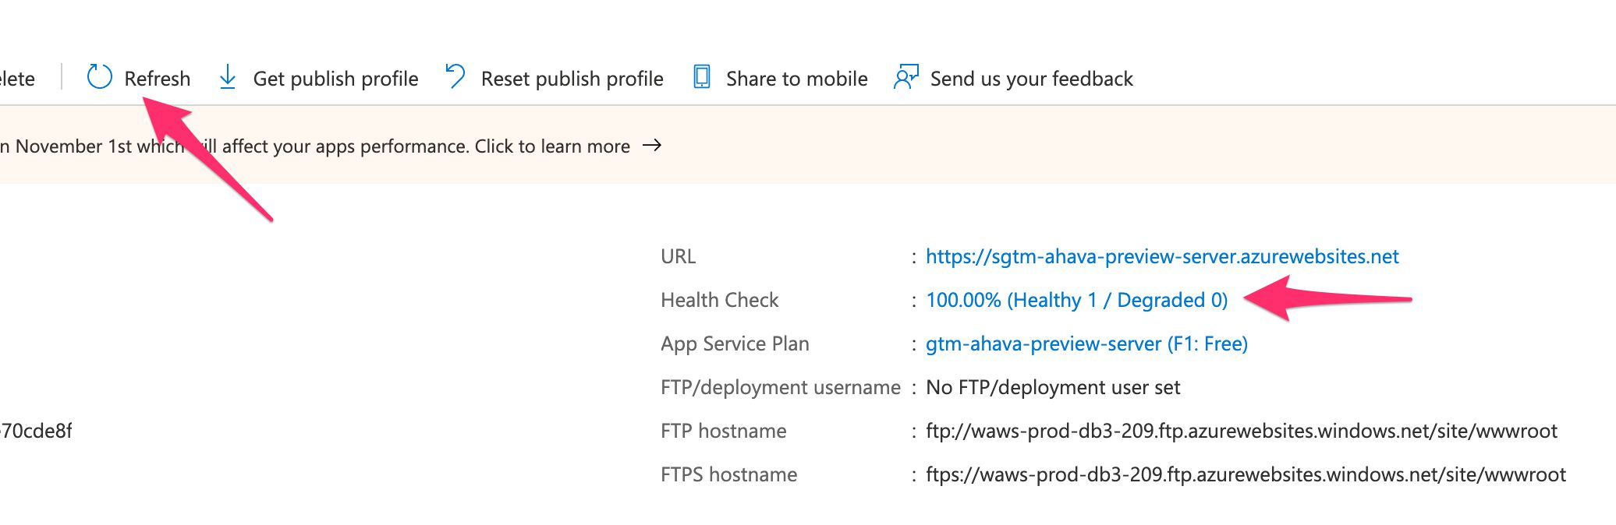
Task: Click the Health Check field label
Action: 719,300
